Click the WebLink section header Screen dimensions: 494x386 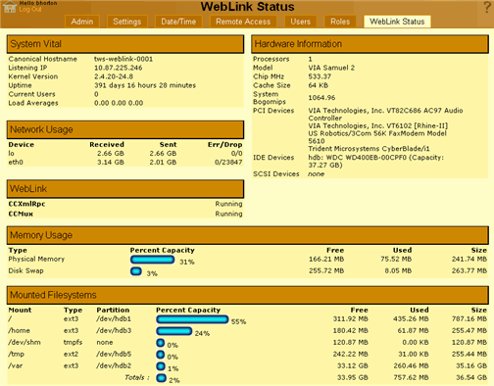click(x=125, y=189)
